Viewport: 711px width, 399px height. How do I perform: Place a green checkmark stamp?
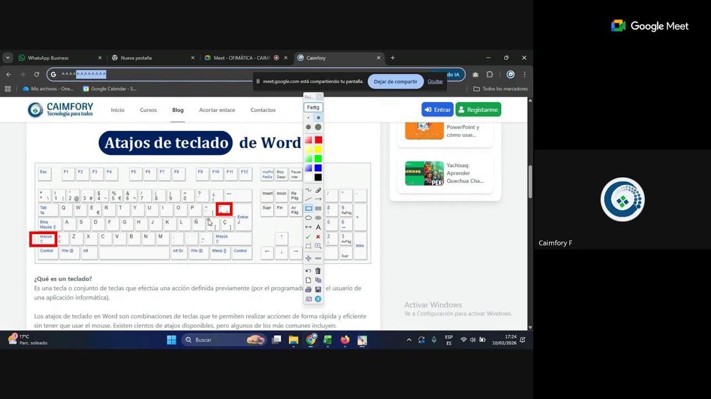coord(308,237)
